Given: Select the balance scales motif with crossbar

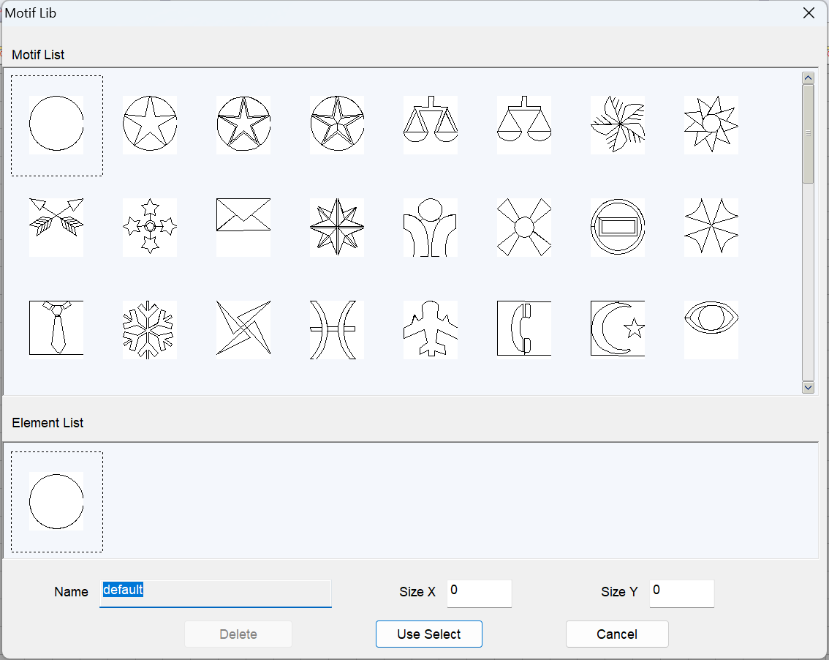Looking at the screenshot, I should [x=431, y=124].
